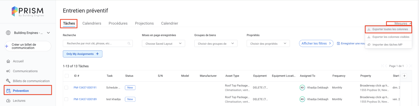This screenshot has width=419, height=106.
Task: Switch to the Calendriers tab
Action: tap(92, 23)
